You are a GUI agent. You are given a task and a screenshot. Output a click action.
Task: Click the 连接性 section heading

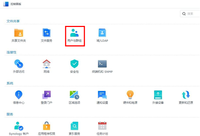point(11,52)
